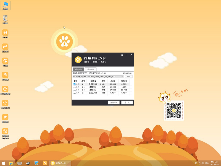Click the 18.00GB total size cell
Image resolution: width=221 pixels, height=166 pixels.
(113, 87)
